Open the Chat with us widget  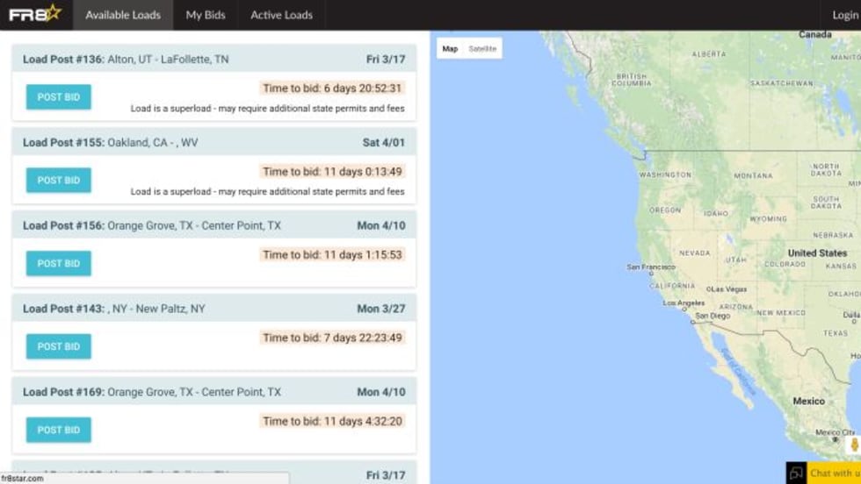coord(834,473)
